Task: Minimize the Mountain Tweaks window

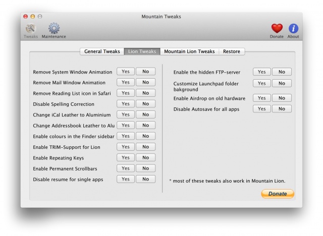Action: (33, 17)
